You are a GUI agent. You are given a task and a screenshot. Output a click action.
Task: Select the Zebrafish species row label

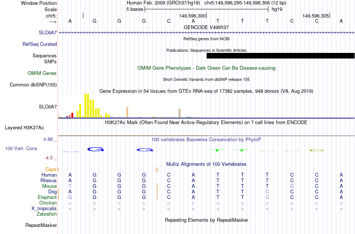47,214
